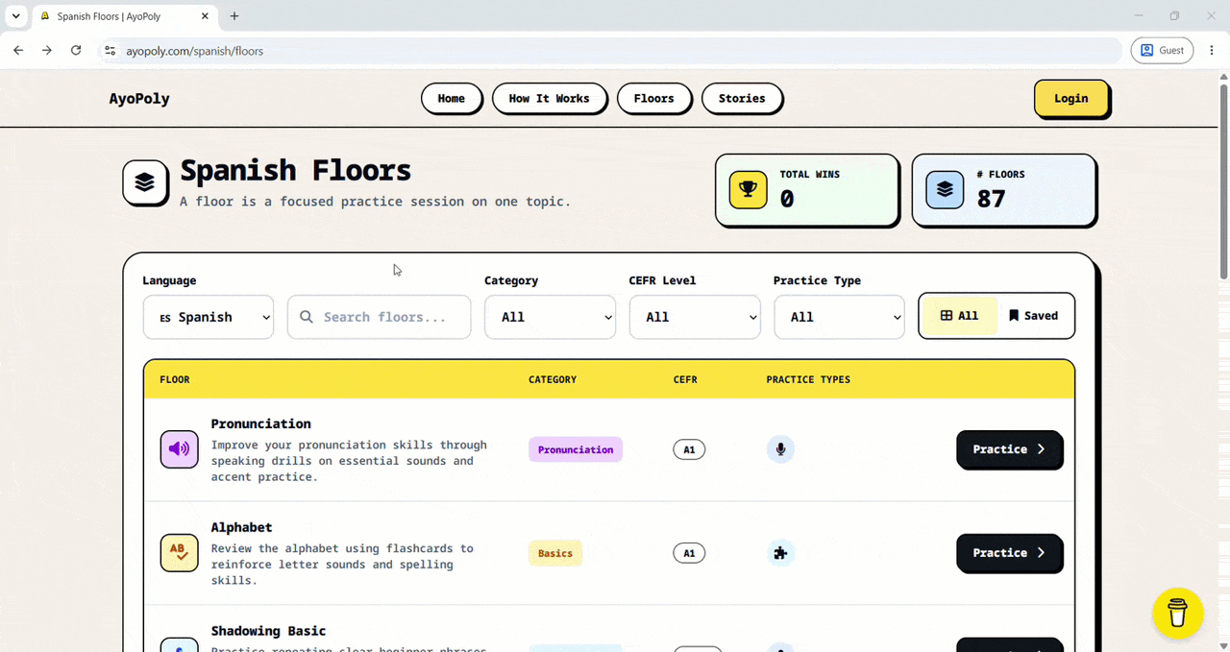Open the Practice Type filter dropdown
Screen dimensions: 1230x652
pos(839,317)
